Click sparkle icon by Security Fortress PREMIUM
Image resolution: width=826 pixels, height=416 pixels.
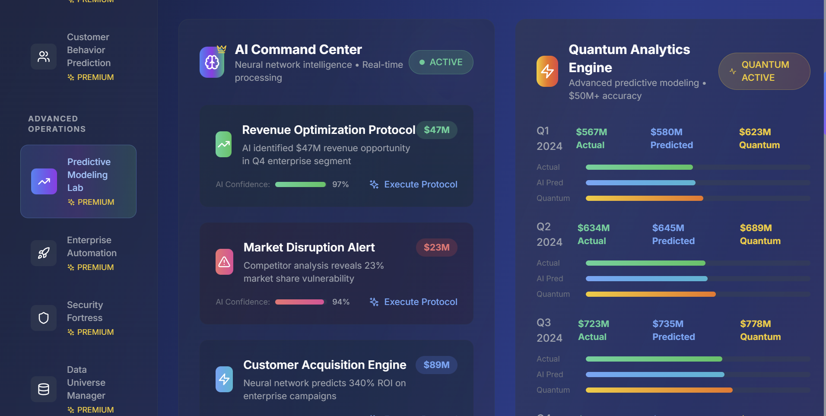[71, 332]
